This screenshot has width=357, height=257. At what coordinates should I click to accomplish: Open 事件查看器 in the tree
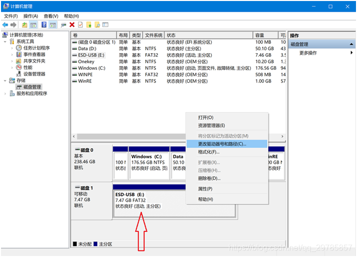click(34, 54)
